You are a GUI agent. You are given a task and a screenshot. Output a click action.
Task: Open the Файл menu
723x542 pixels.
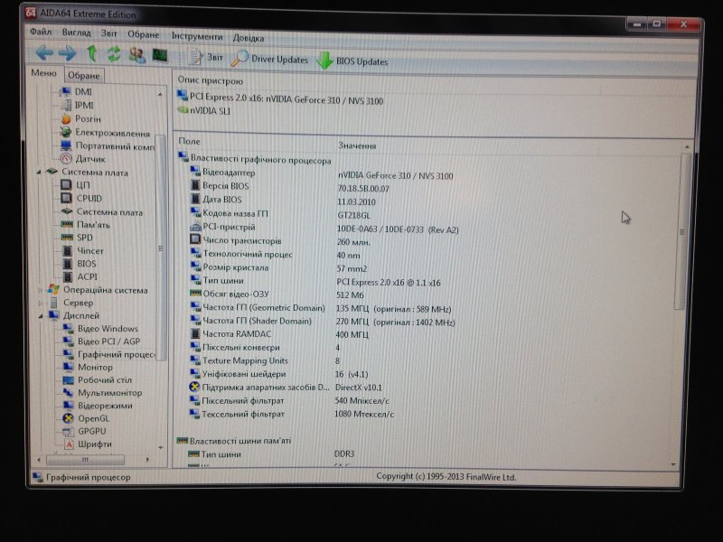[x=40, y=33]
